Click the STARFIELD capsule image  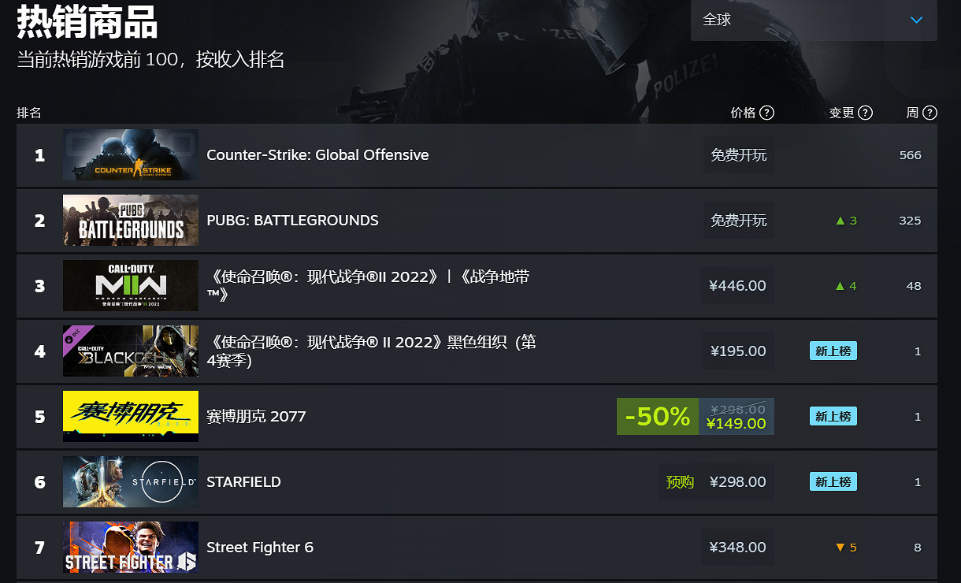(130, 481)
